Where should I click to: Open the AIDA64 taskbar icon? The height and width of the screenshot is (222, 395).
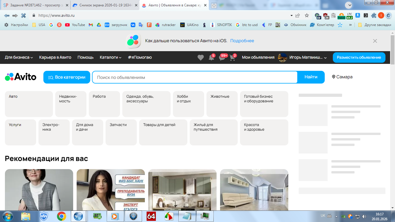tap(151, 216)
